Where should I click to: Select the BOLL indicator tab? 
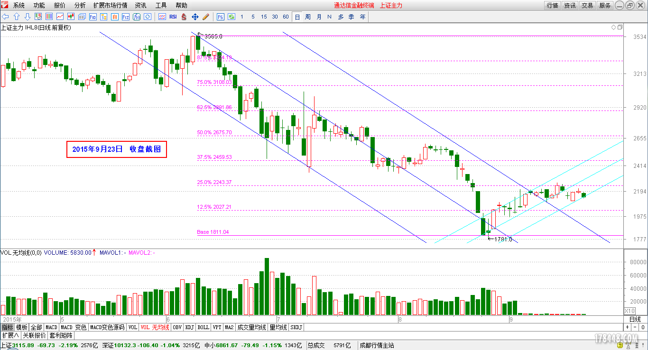point(204,327)
